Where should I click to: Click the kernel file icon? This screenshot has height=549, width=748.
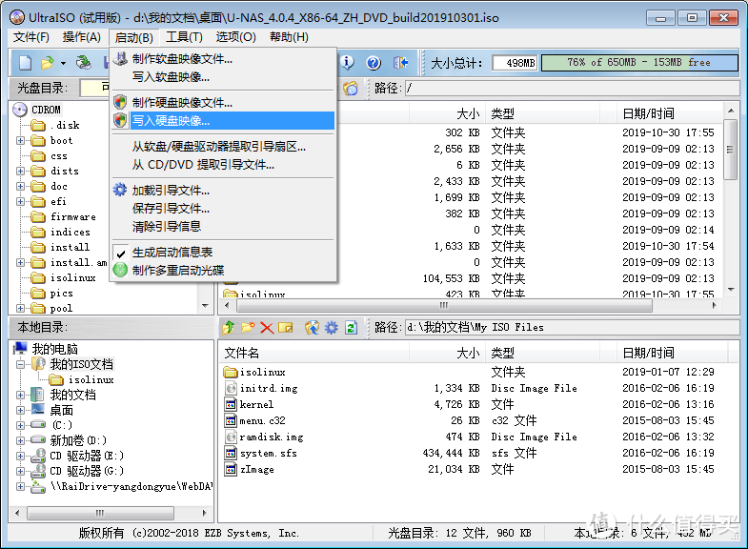(231, 404)
